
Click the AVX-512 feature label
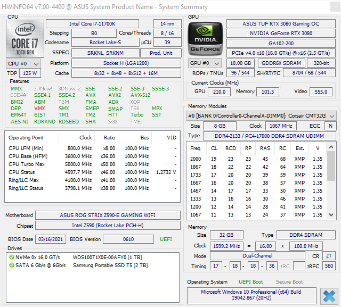click(x=140, y=95)
